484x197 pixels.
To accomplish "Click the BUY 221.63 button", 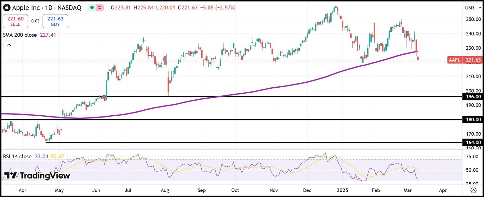I will 55,21.
